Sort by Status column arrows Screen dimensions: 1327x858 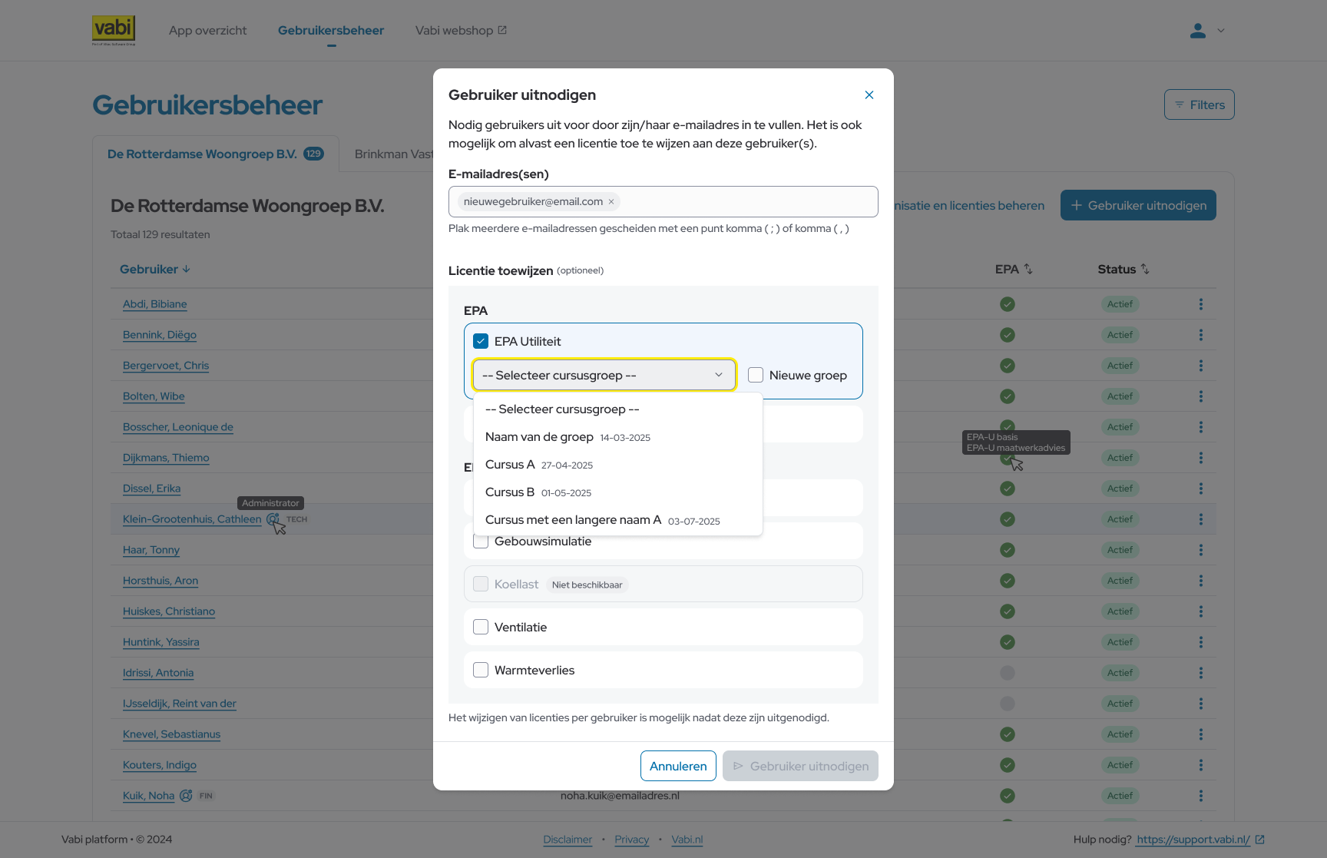pos(1145,270)
